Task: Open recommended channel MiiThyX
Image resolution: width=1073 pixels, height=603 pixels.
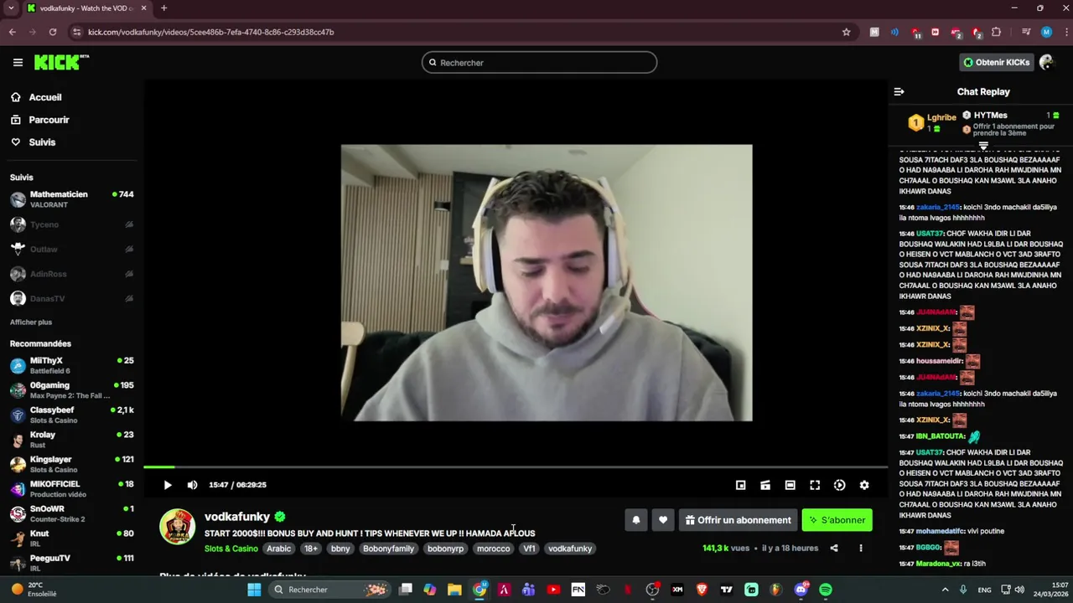Action: click(71, 365)
